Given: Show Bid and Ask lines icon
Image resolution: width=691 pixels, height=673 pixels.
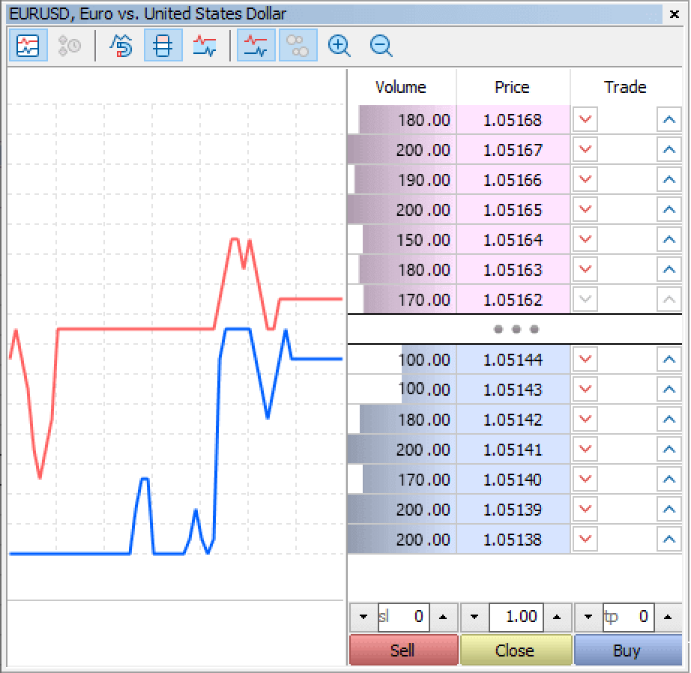Looking at the screenshot, I should point(205,45).
